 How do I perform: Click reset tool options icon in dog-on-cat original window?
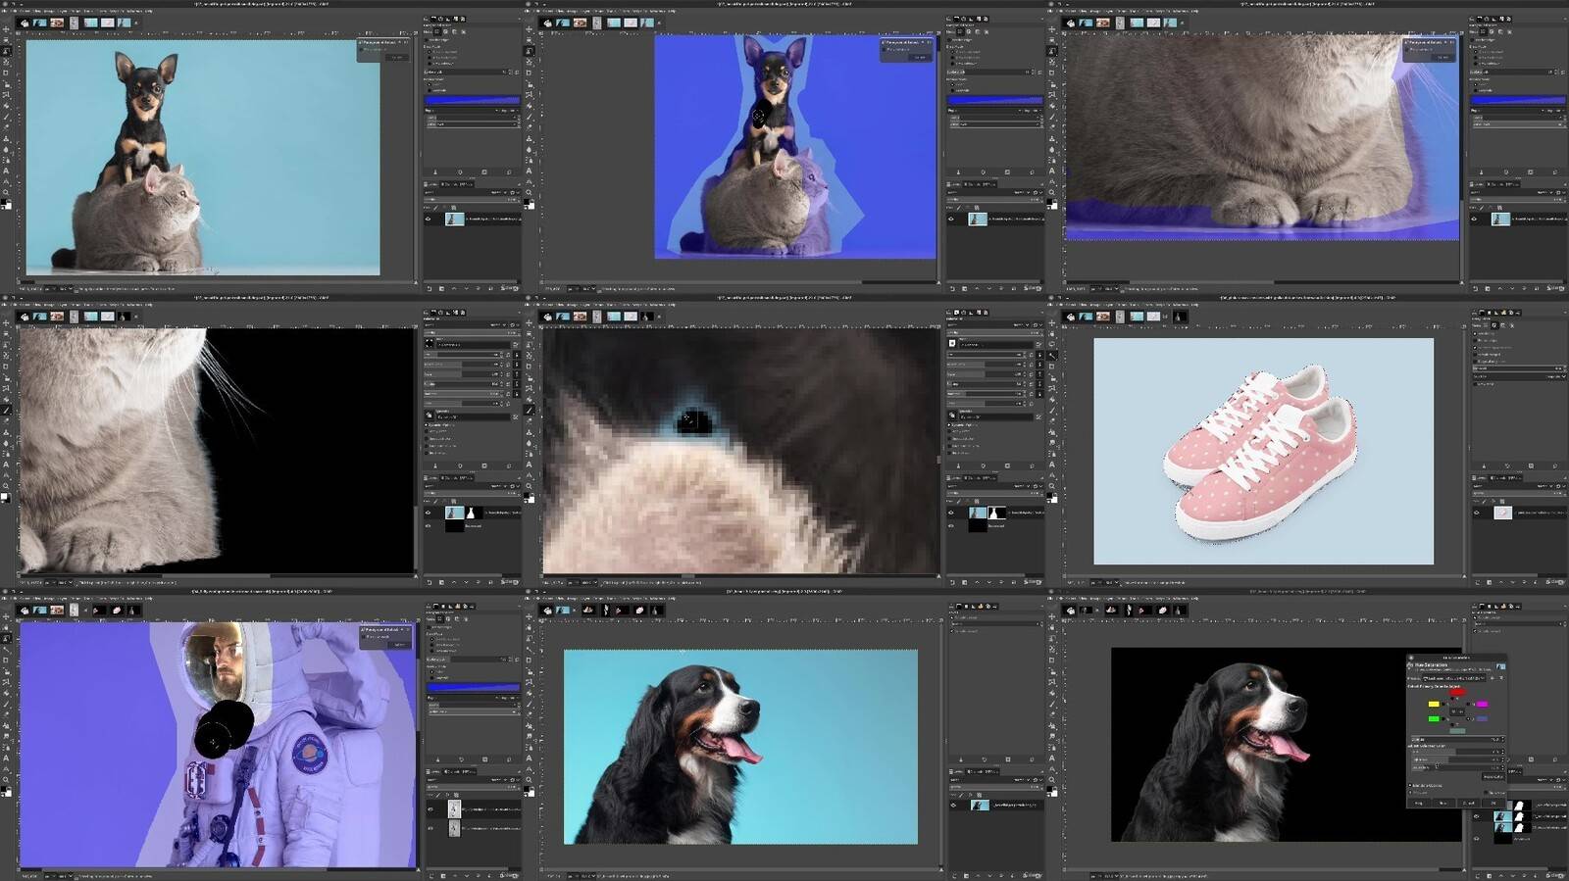pos(508,171)
